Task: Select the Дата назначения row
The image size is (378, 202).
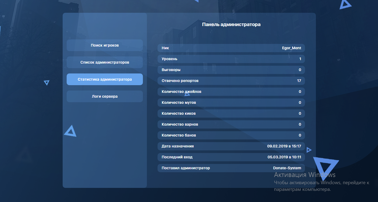Action: pos(231,146)
